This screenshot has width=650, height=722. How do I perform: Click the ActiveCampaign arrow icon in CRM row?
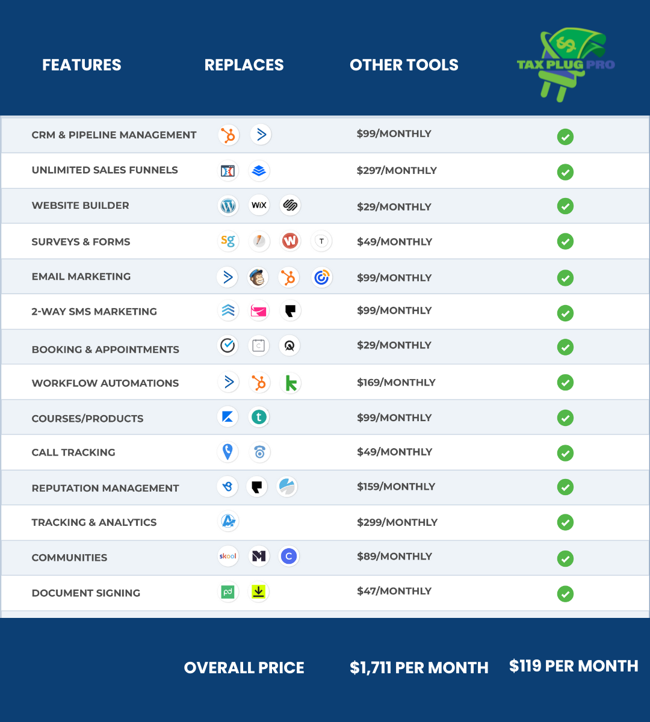click(261, 135)
